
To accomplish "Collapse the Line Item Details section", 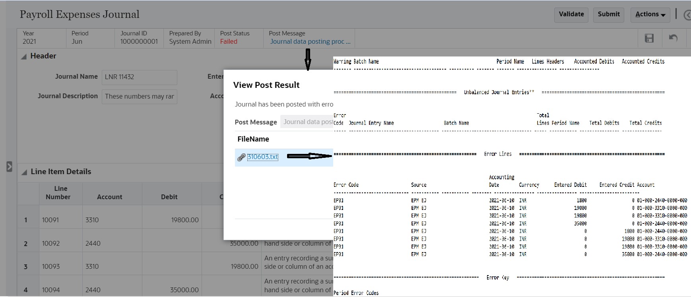I will pyautogui.click(x=24, y=172).
